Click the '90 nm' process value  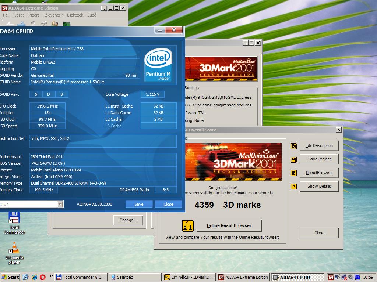coord(131,75)
